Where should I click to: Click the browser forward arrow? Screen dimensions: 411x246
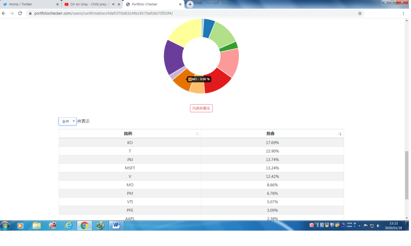pyautogui.click(x=12, y=13)
